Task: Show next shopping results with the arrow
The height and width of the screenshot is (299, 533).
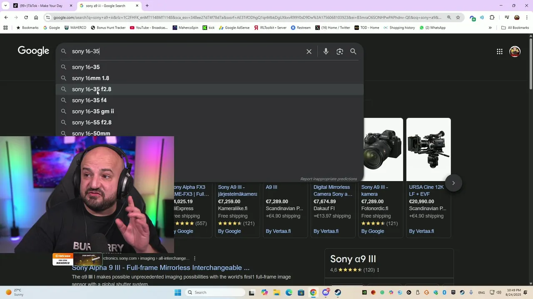Action: pos(453,183)
